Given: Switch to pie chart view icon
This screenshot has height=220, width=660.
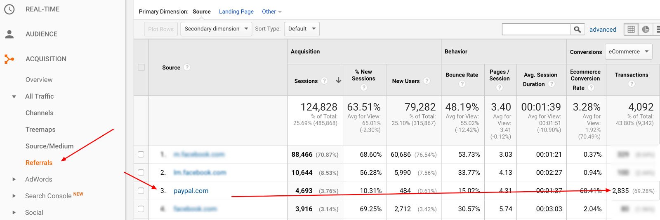Looking at the screenshot, I should click(x=646, y=29).
